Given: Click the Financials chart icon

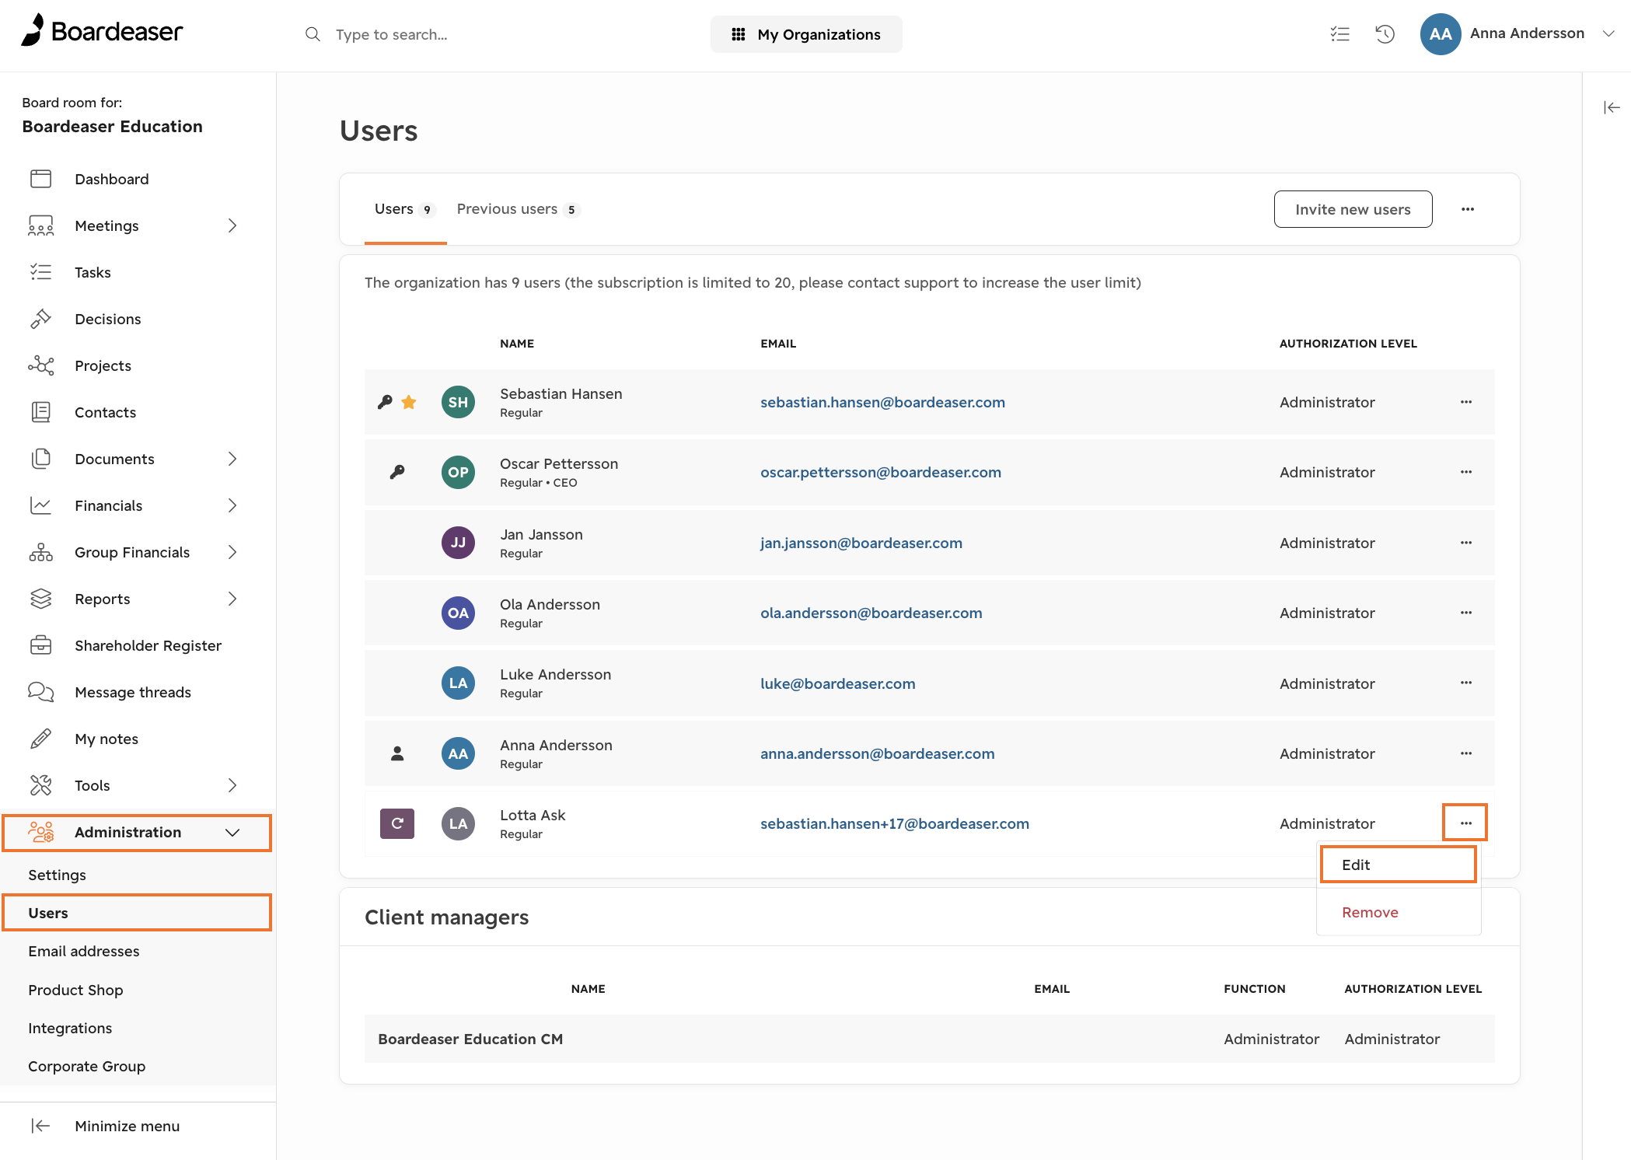Looking at the screenshot, I should [40, 505].
